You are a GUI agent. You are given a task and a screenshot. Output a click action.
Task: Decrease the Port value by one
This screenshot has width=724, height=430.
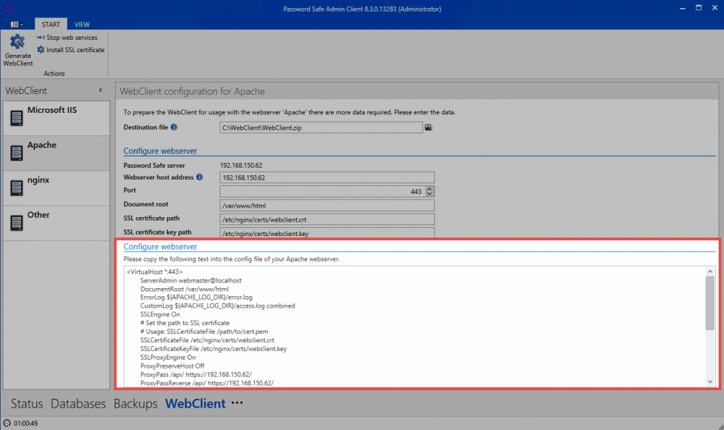tap(429, 194)
